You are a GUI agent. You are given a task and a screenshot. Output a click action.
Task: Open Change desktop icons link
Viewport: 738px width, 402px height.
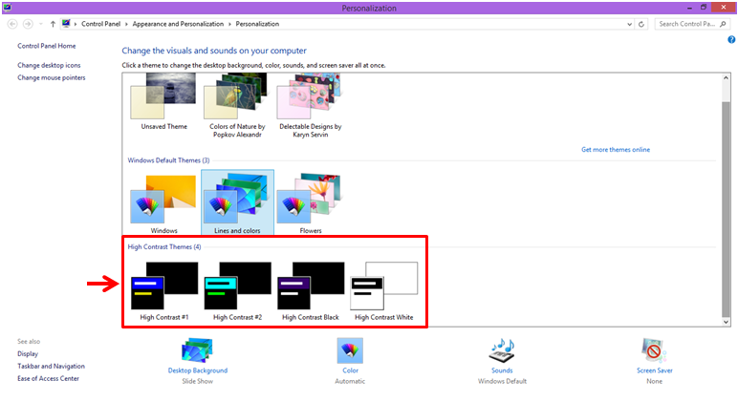(x=49, y=65)
